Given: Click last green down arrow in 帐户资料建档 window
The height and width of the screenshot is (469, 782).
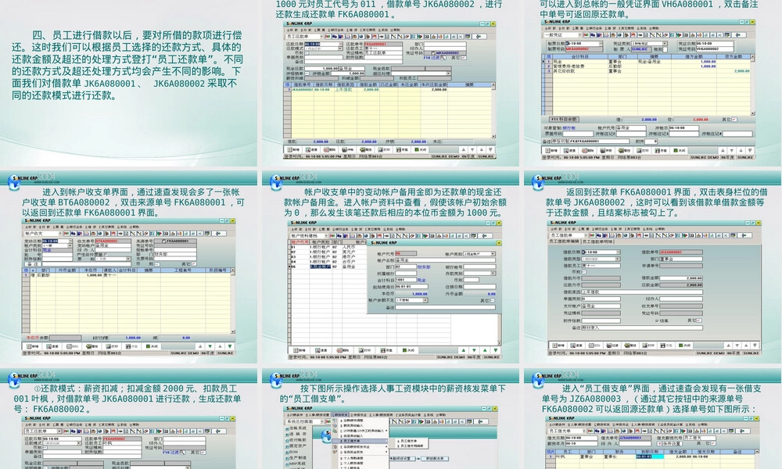Looking at the screenshot, I should click(x=496, y=350).
